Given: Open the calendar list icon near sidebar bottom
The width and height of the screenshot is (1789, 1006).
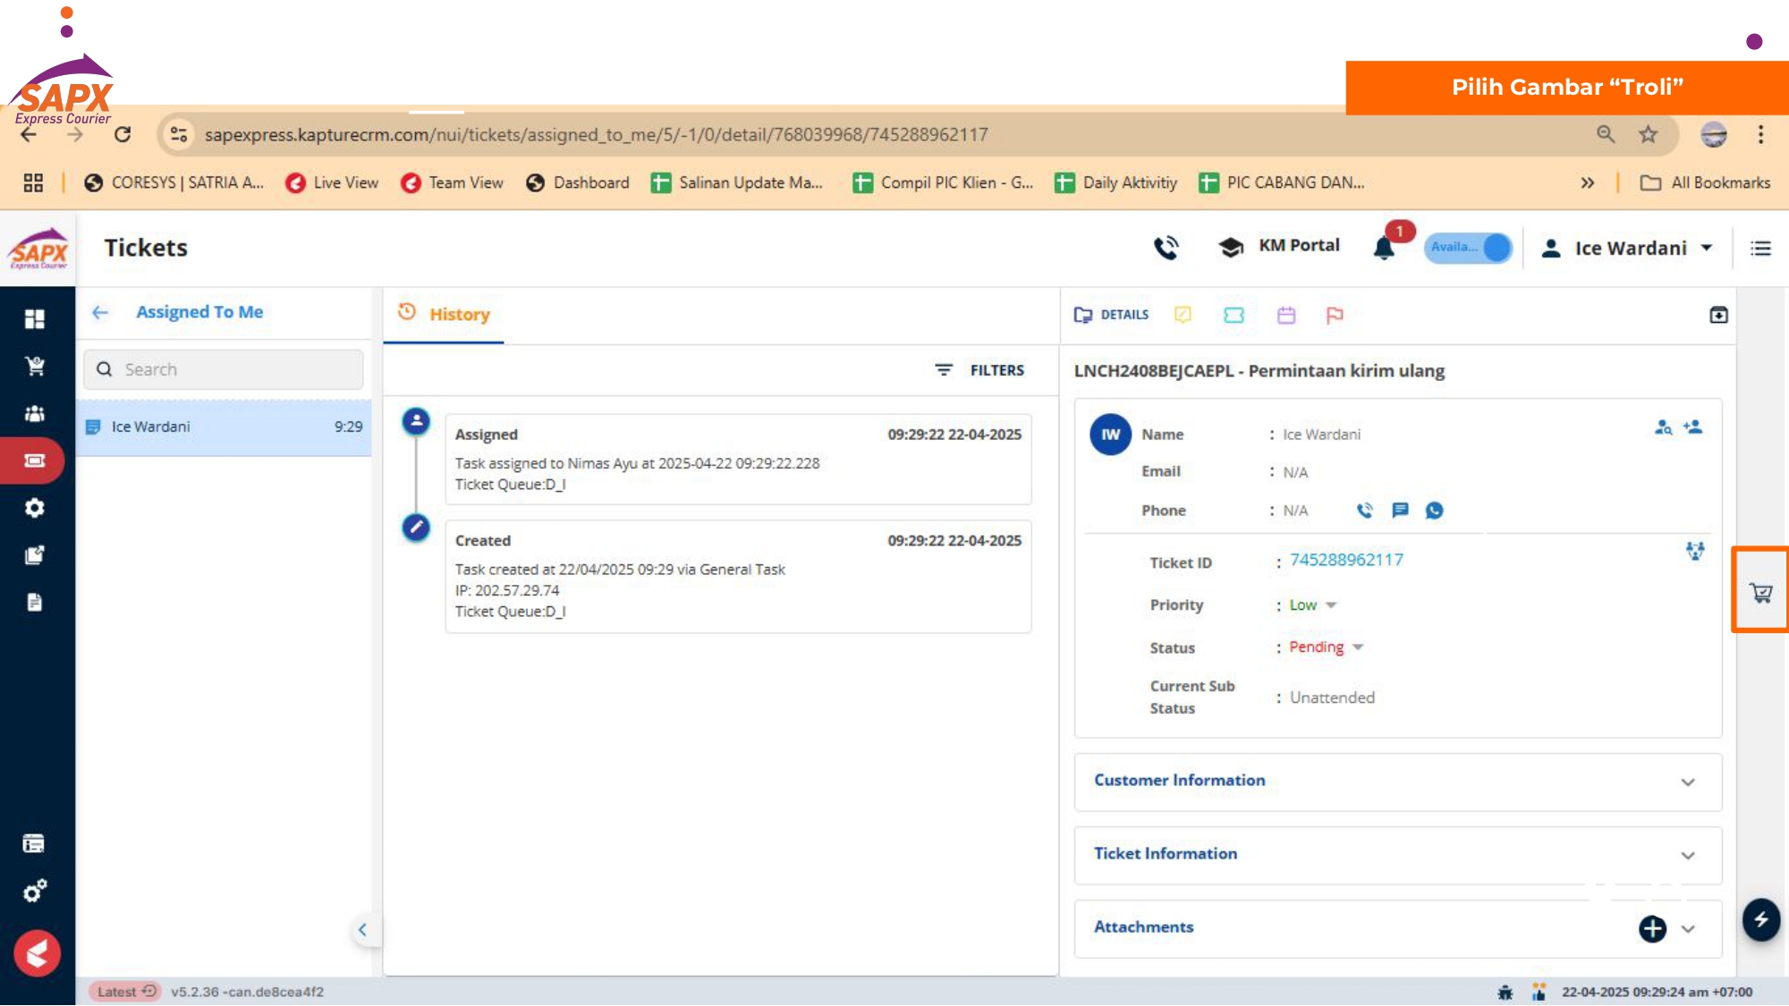Looking at the screenshot, I should tap(34, 843).
